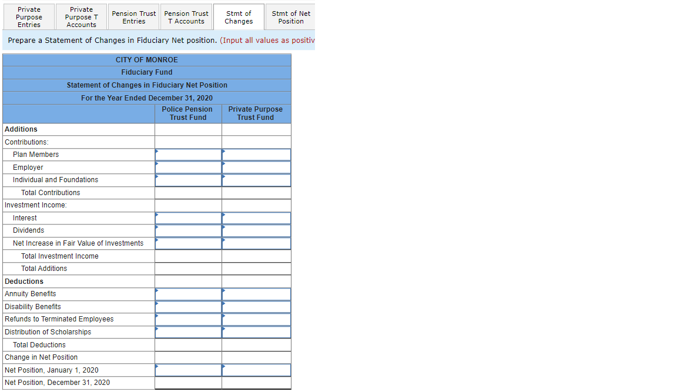
Task: Click the Employer contribution cell under Private Purpose fund
Action: tap(256, 167)
